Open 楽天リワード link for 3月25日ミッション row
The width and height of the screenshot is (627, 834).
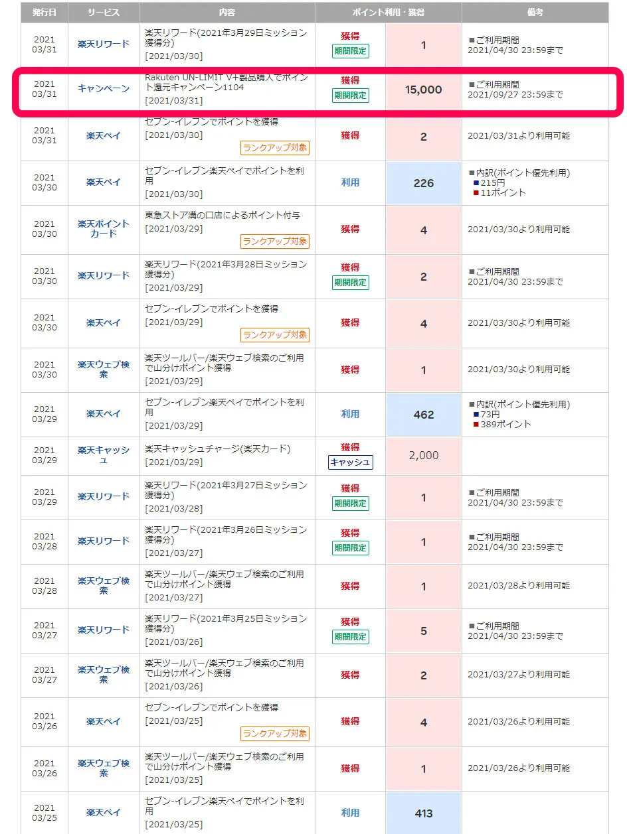[x=104, y=630]
